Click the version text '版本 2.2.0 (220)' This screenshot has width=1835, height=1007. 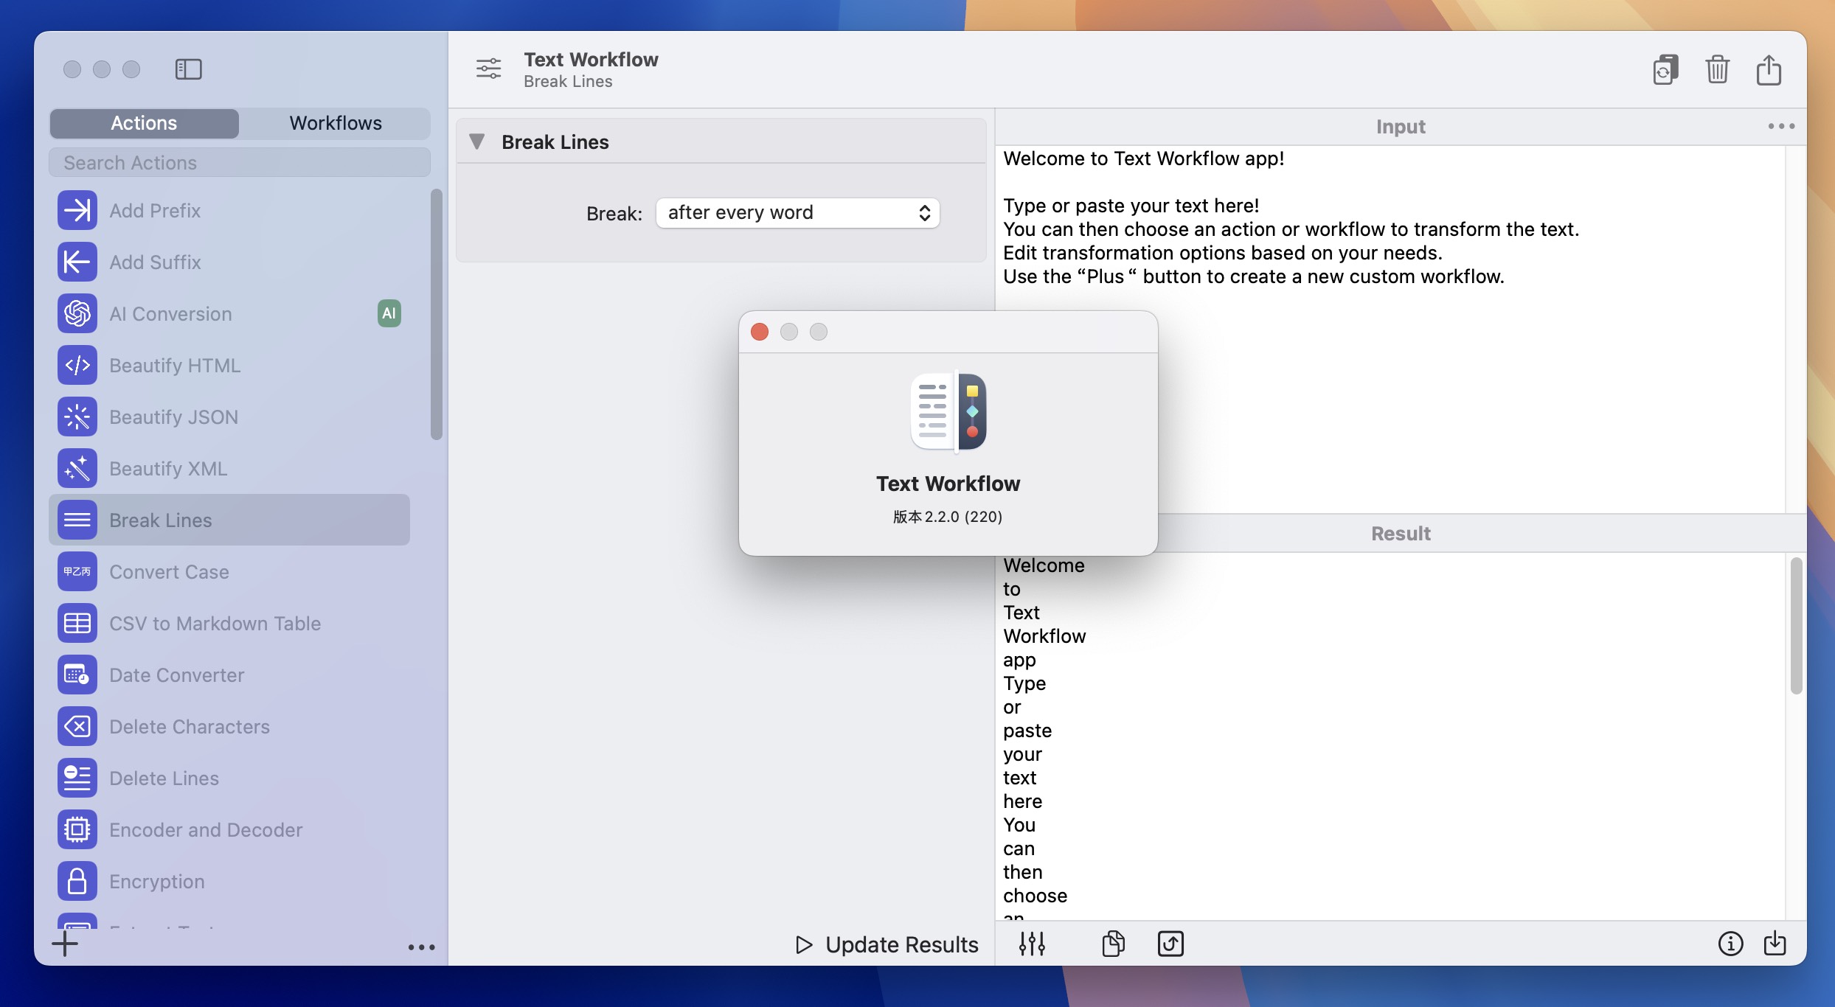pos(948,517)
